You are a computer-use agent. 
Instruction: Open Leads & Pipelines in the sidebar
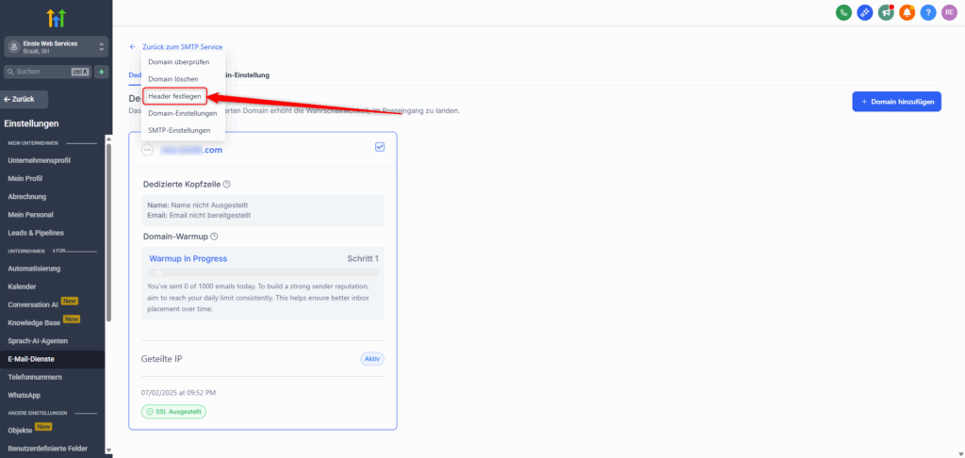[x=37, y=233]
